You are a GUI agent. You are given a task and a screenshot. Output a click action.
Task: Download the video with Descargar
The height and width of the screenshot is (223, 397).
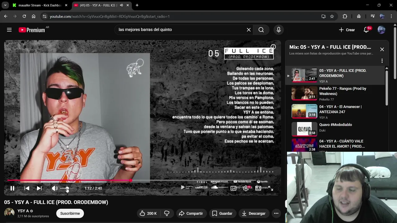(254, 213)
